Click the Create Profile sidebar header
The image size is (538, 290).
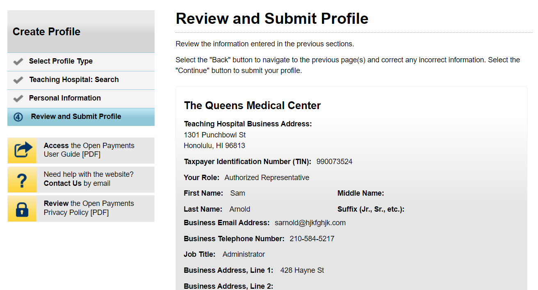click(46, 32)
